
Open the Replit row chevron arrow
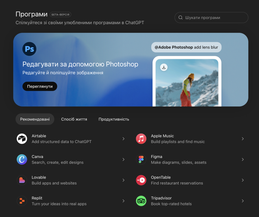click(124, 201)
